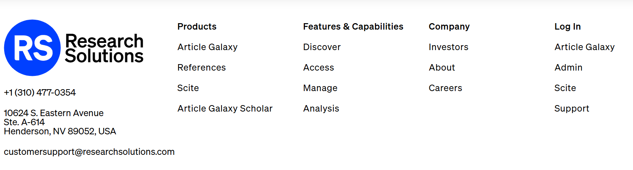Screen dimensions: 633x170
Task: Call the +1 (310) 477-0354 phone number
Action: (40, 93)
